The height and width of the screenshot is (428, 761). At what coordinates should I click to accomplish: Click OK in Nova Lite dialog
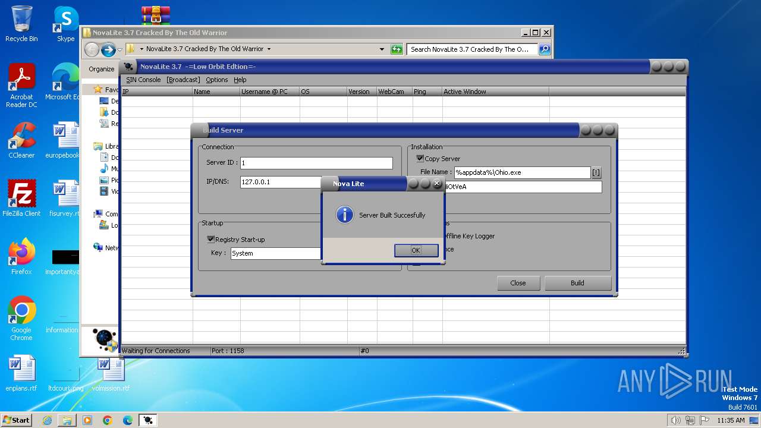pos(416,250)
